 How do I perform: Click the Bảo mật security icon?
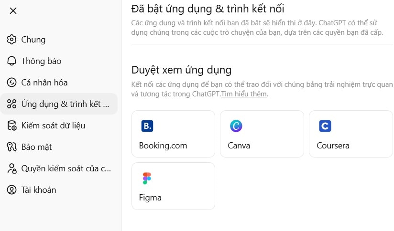(12, 147)
